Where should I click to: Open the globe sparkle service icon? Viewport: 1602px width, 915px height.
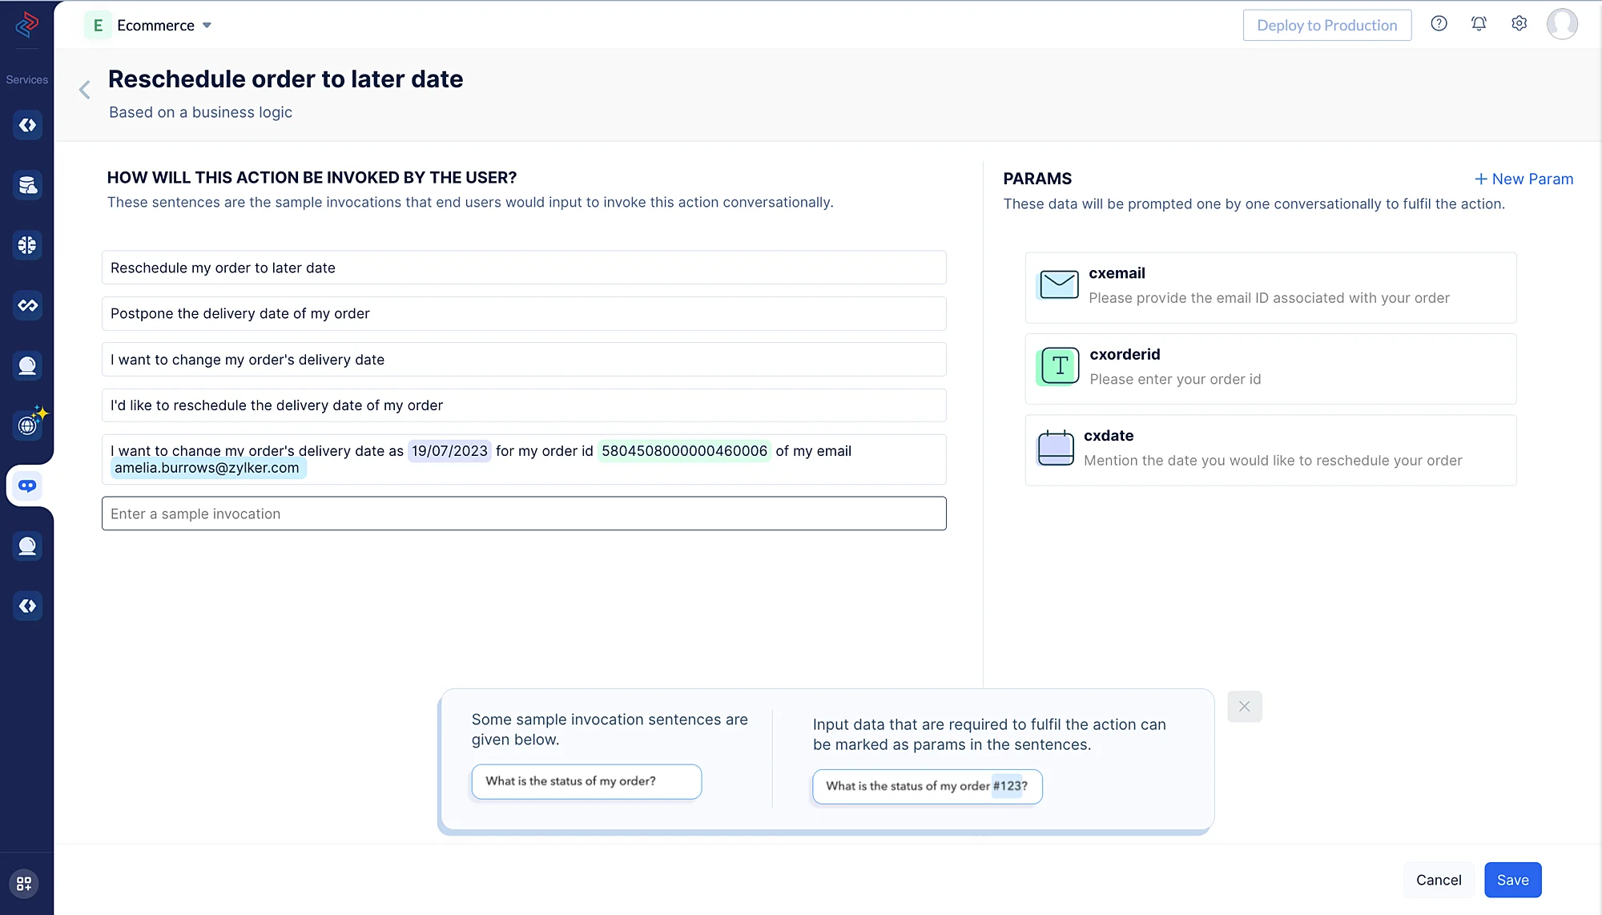click(29, 424)
